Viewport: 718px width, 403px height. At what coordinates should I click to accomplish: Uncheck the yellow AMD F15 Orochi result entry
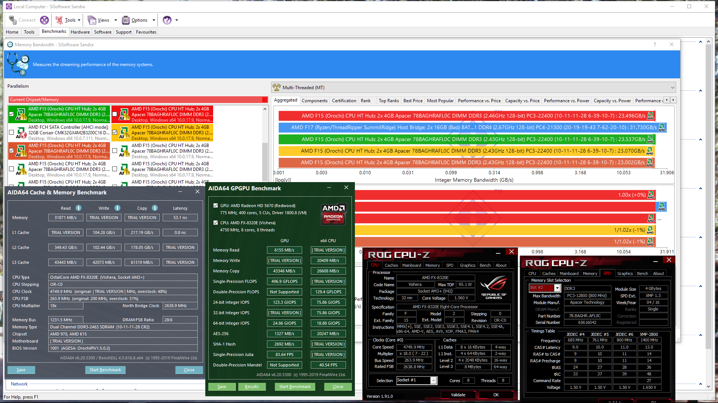115,132
